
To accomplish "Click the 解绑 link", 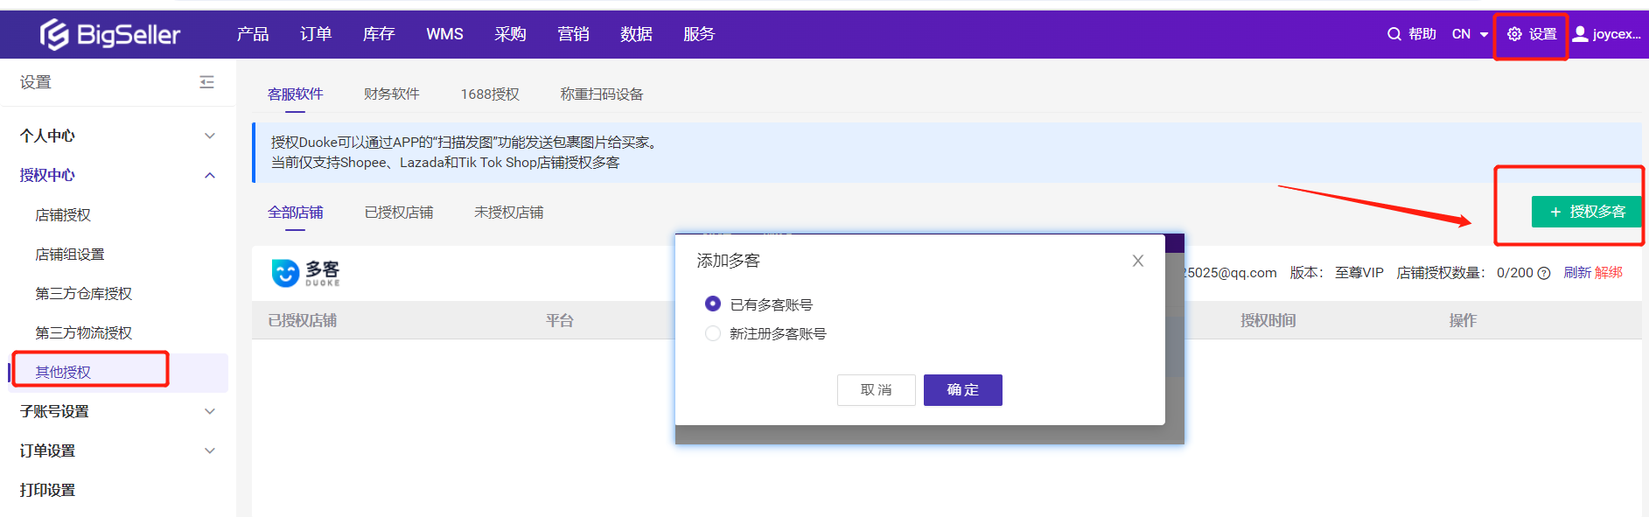I will coord(1608,273).
